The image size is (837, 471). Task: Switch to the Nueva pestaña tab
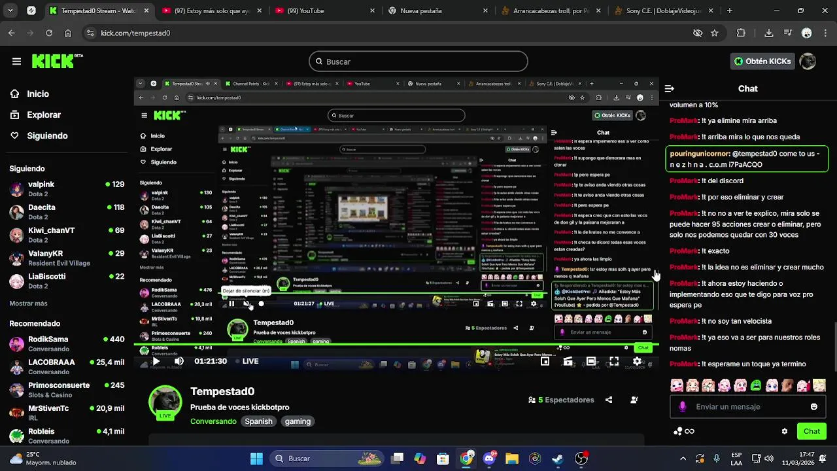438,10
